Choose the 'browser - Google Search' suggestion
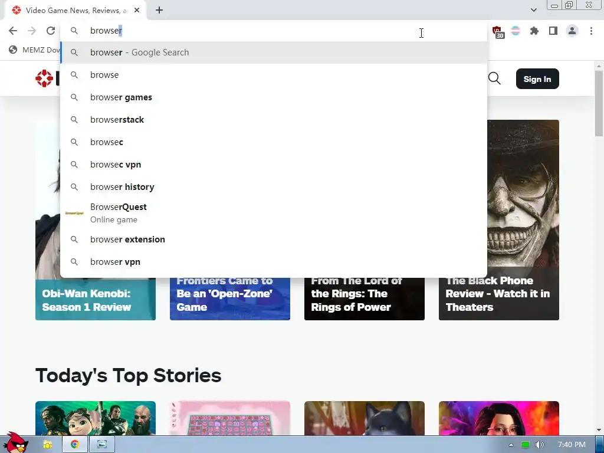This screenshot has height=453, width=604. [274, 52]
